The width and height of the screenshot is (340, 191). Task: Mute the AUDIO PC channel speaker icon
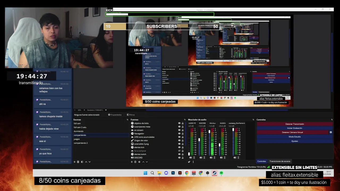point(190,158)
